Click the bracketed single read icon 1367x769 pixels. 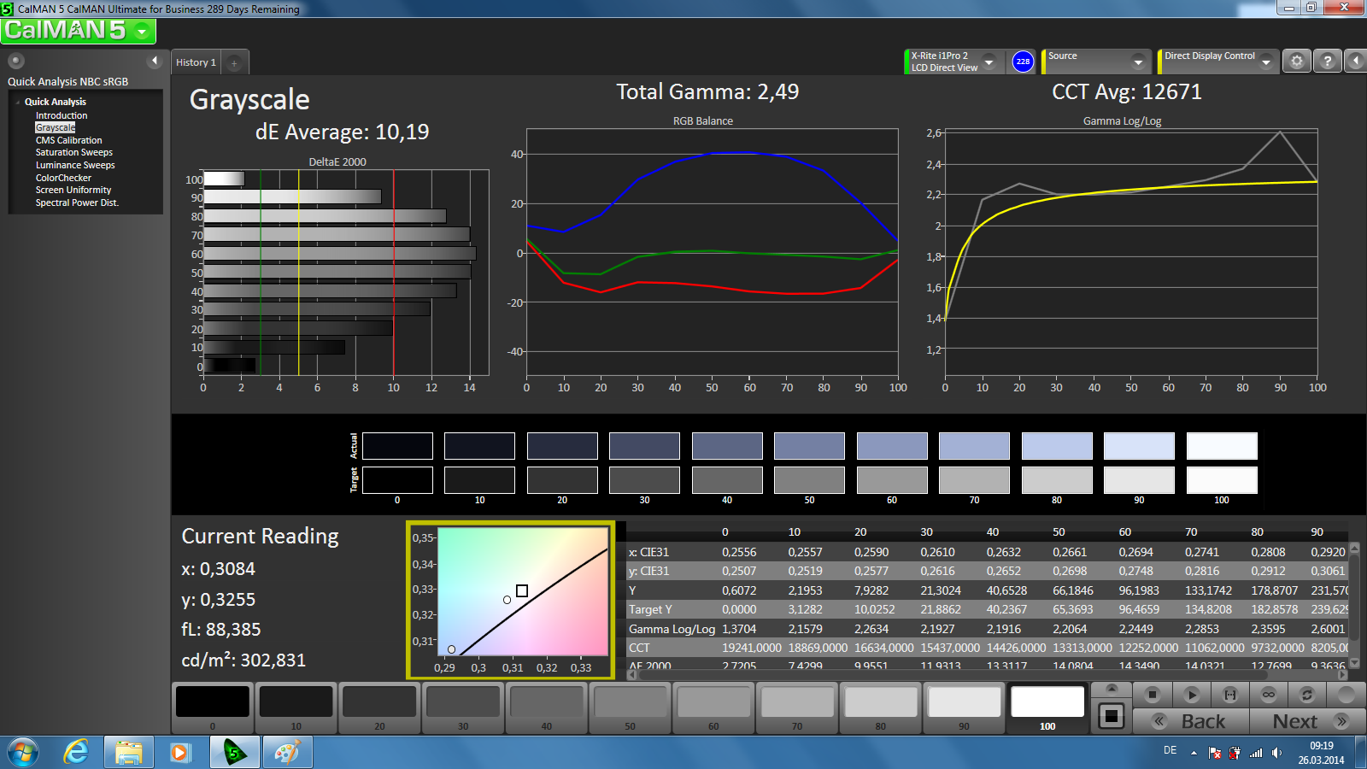[x=1229, y=695]
